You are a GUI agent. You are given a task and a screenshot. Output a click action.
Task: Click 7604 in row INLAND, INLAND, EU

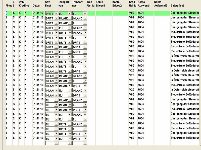click(141, 80)
